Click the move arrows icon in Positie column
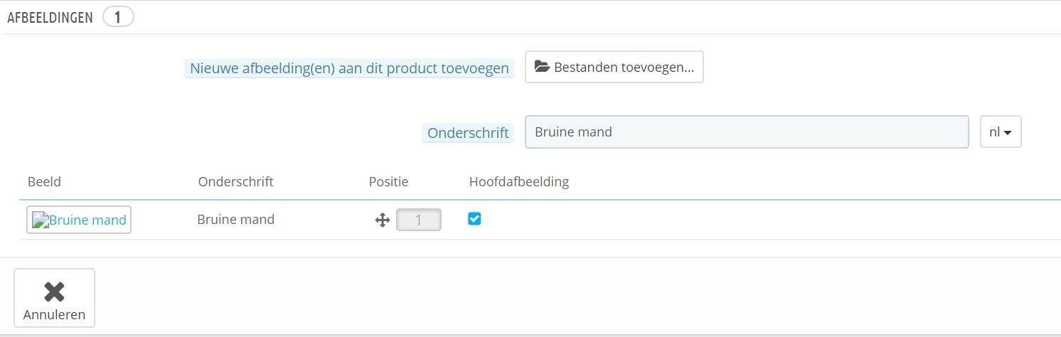Image resolution: width=1061 pixels, height=337 pixels. click(383, 220)
